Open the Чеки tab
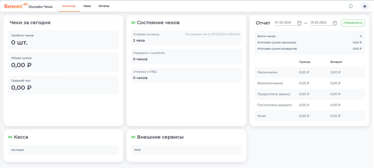 tap(87, 6)
